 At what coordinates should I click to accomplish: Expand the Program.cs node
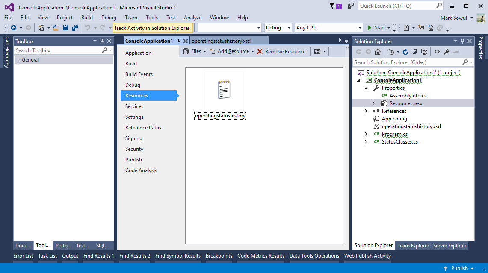[366, 134]
